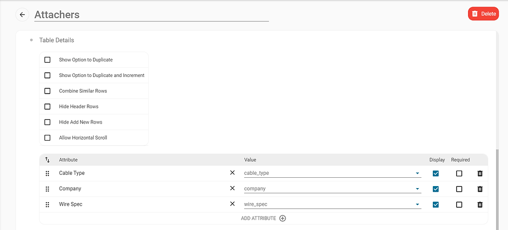The width and height of the screenshot is (508, 230).
Task: Clear the Company attribute with X
Action: [232, 188]
